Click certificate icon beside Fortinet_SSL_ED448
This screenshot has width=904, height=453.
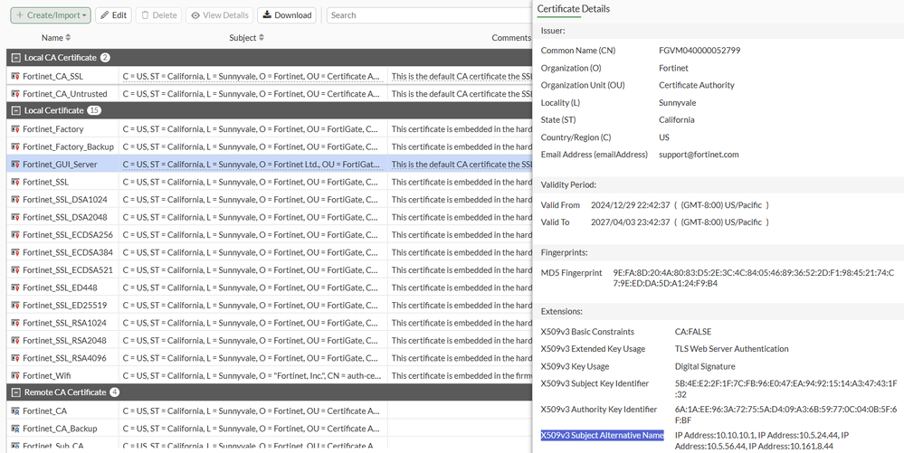coord(15,288)
